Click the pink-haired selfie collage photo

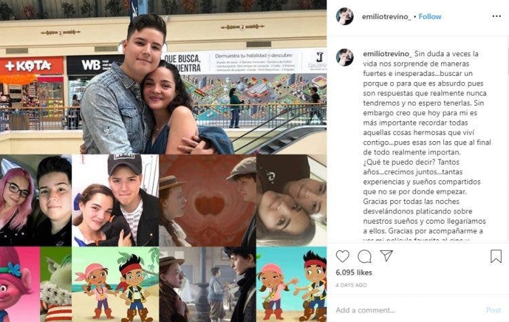tap(36, 201)
